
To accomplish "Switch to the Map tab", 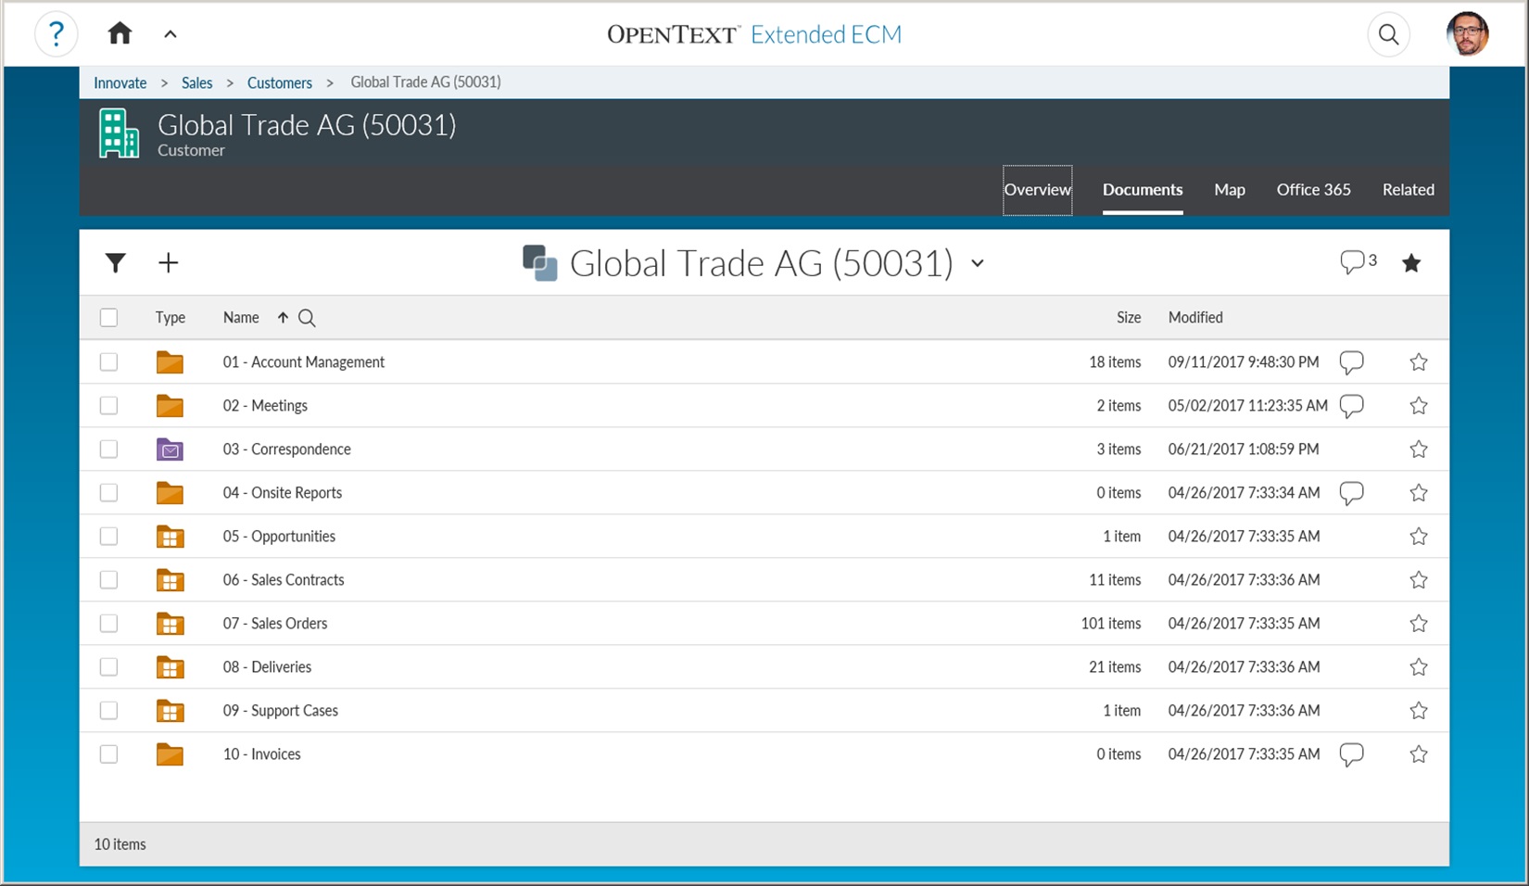I will click(x=1230, y=190).
